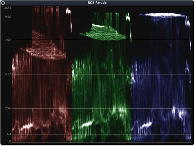Click the 0 scale label
This screenshot has width=195, height=146.
(10, 141)
